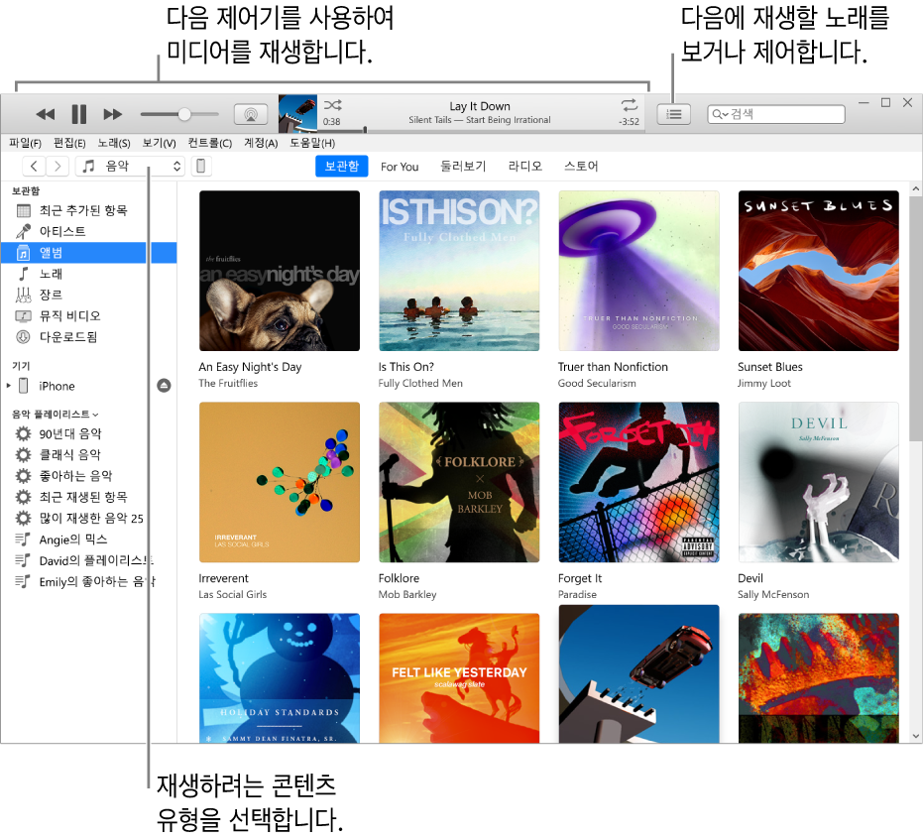
Task: Go forward with the right chevron button
Action: tap(58, 167)
